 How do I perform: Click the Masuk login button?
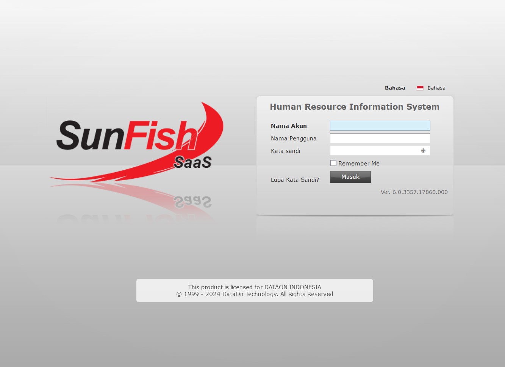click(x=350, y=177)
